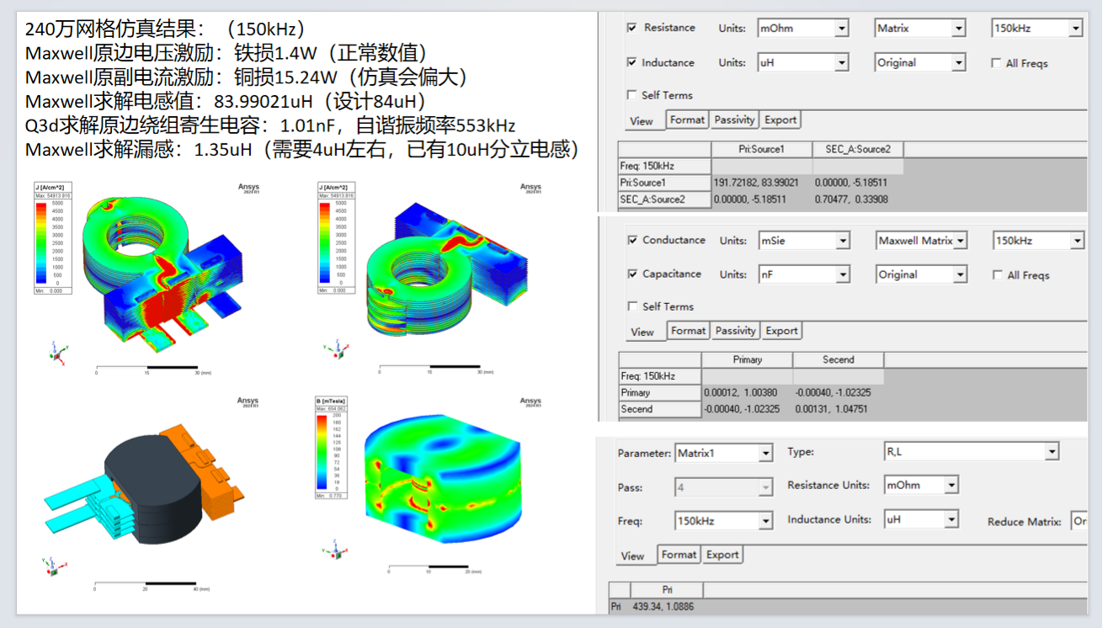1103x628 pixels.
Task: Click the Ansys logo above the black transformer model
Action: [x=248, y=402]
